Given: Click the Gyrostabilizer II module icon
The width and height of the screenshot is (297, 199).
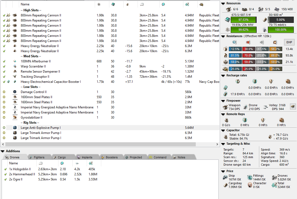Looking at the screenshot, I should pyautogui.click(x=15, y=118).
